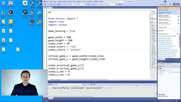The image size is (181, 102).
Task: Open the Output source General dropdown
Action: [x=68, y=84]
